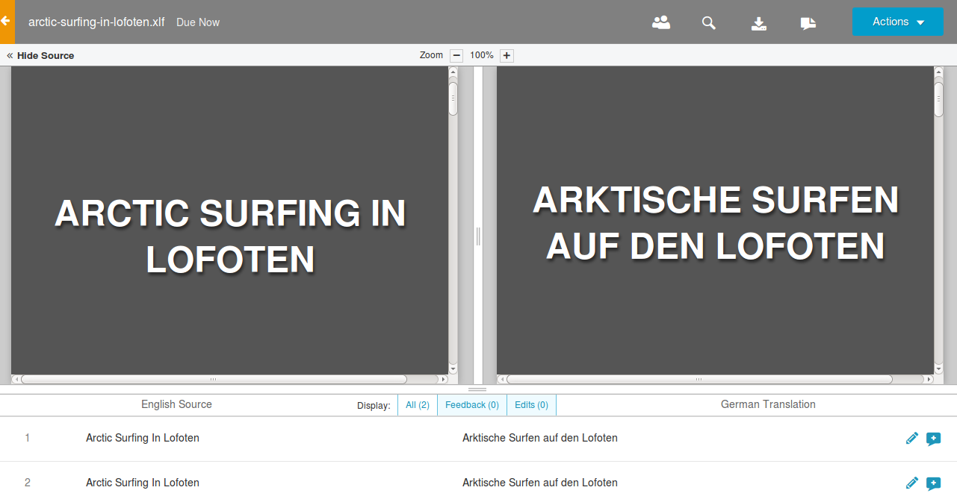Screen dimensions: 957x502
Task: Open the collaborators people icon
Action: [660, 22]
